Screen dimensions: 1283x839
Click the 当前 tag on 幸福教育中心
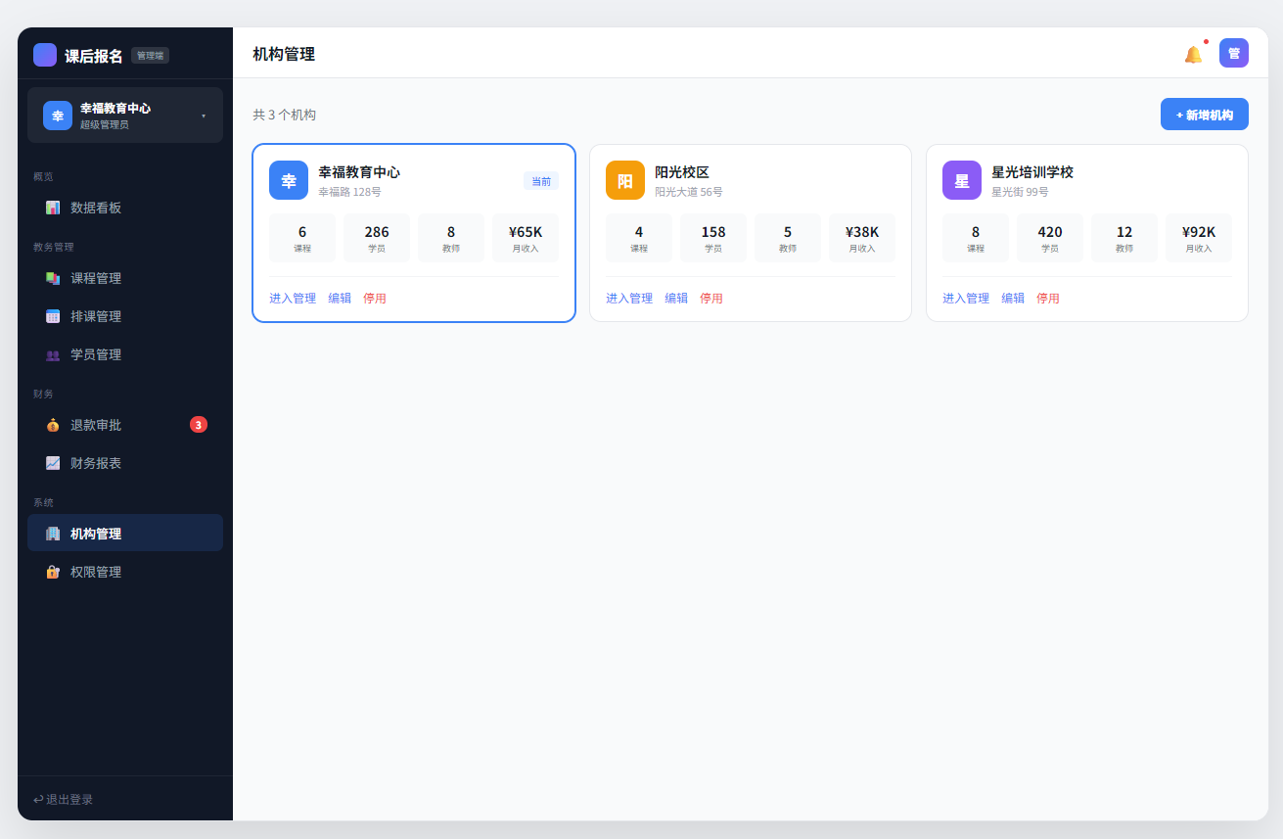point(541,181)
